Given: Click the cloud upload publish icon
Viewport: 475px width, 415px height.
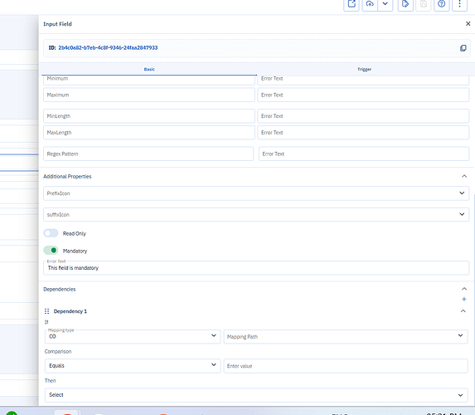Looking at the screenshot, I should pyautogui.click(x=370, y=4).
